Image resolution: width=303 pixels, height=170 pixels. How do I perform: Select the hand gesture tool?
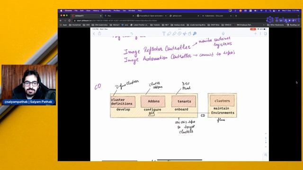pos(189,34)
